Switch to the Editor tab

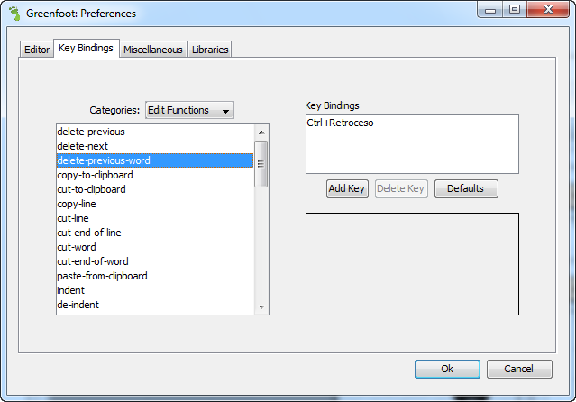pyautogui.click(x=37, y=50)
